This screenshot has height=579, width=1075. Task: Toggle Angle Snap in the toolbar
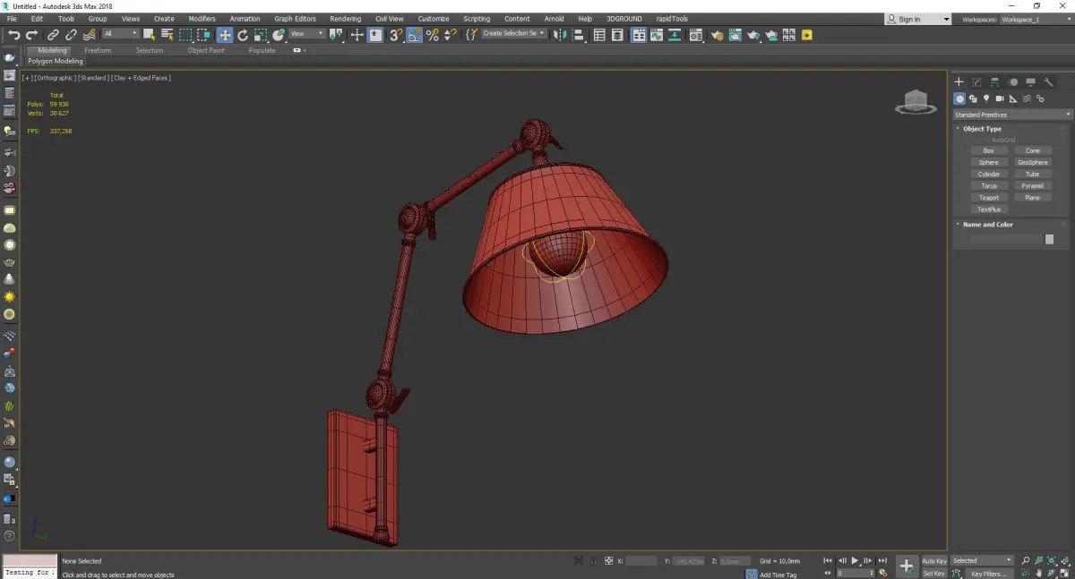click(415, 35)
